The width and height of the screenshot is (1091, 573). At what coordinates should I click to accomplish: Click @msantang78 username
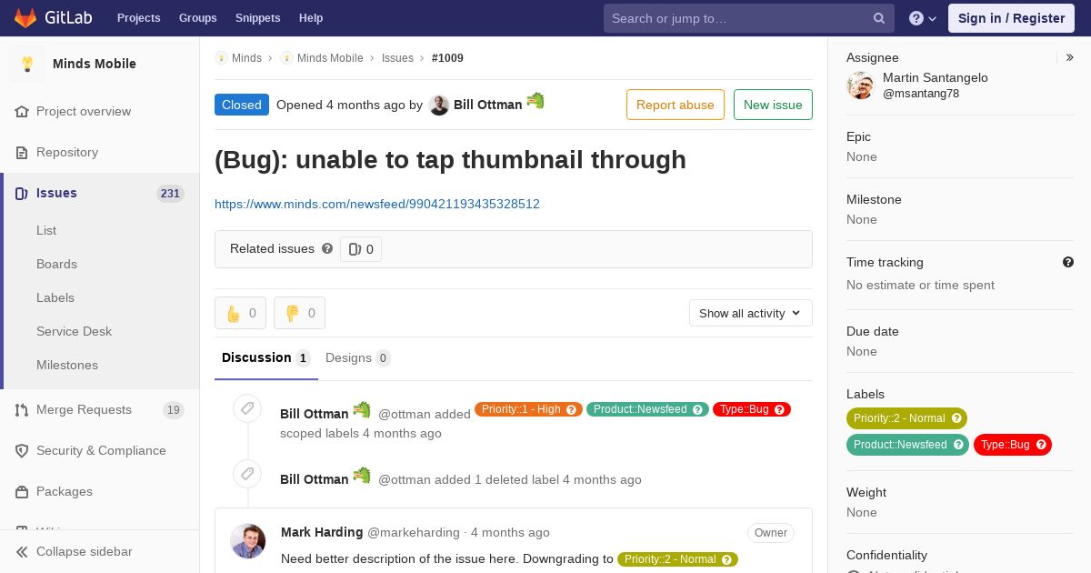[x=921, y=94]
